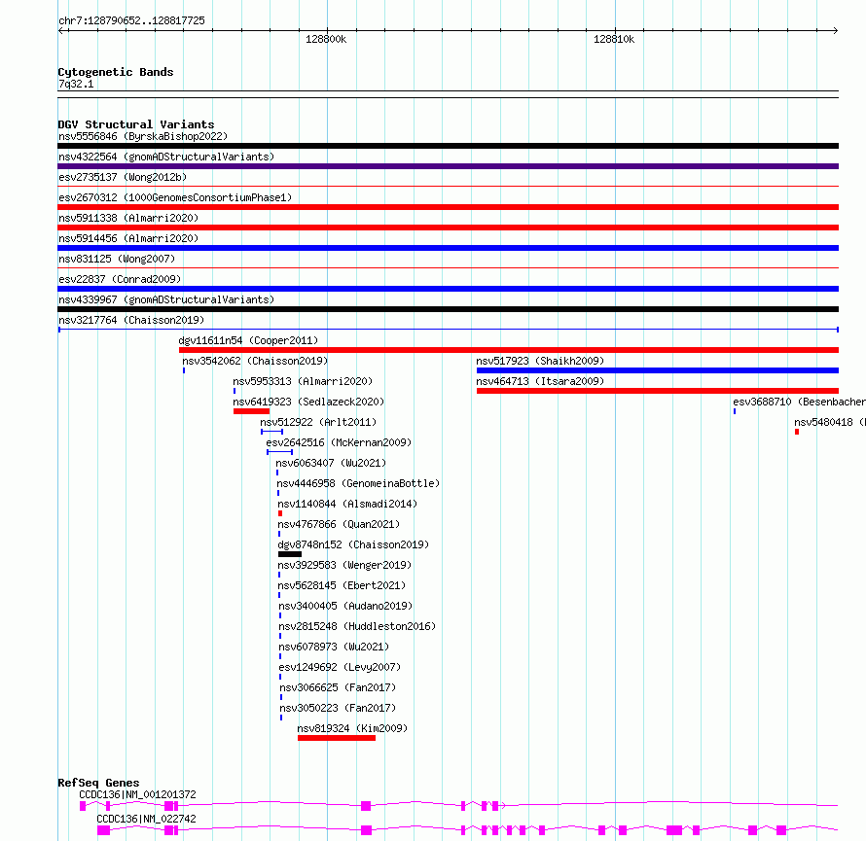
Task: Click the red nsv6419323 variant bar
Action: tap(251, 411)
